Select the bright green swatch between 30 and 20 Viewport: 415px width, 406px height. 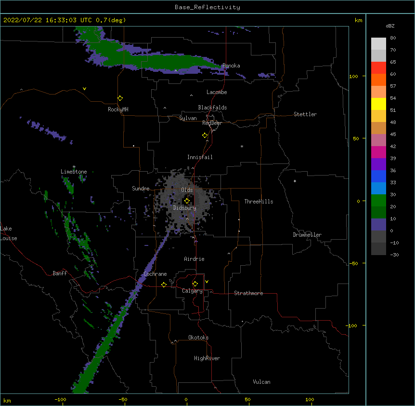pos(378,201)
